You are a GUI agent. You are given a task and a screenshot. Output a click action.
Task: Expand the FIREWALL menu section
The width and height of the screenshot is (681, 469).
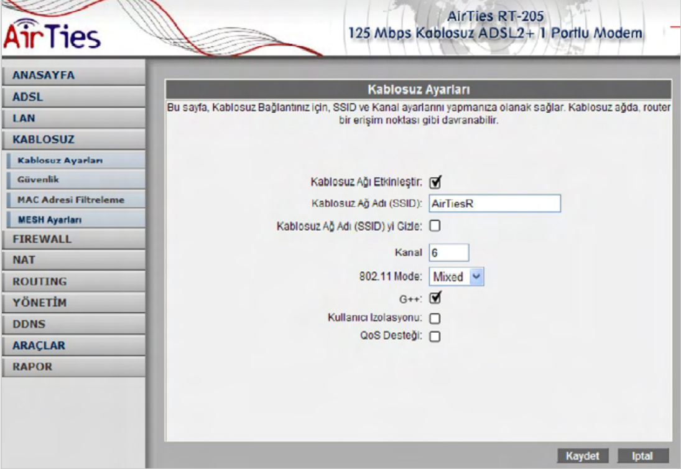[x=72, y=239]
